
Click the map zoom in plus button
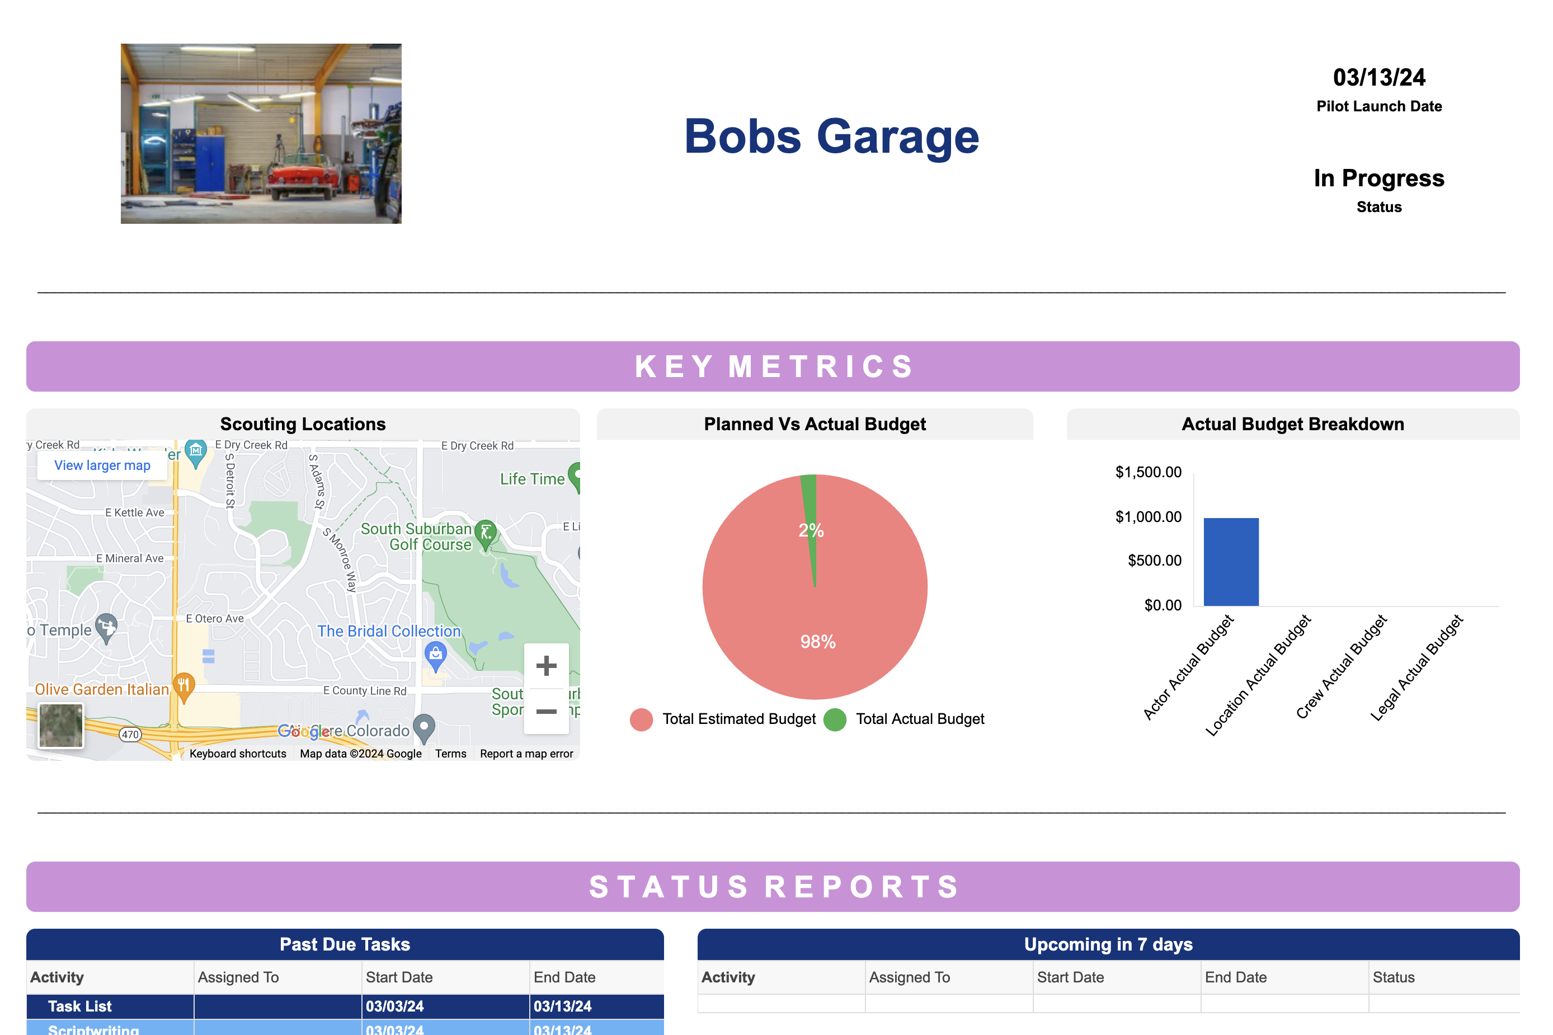(546, 665)
